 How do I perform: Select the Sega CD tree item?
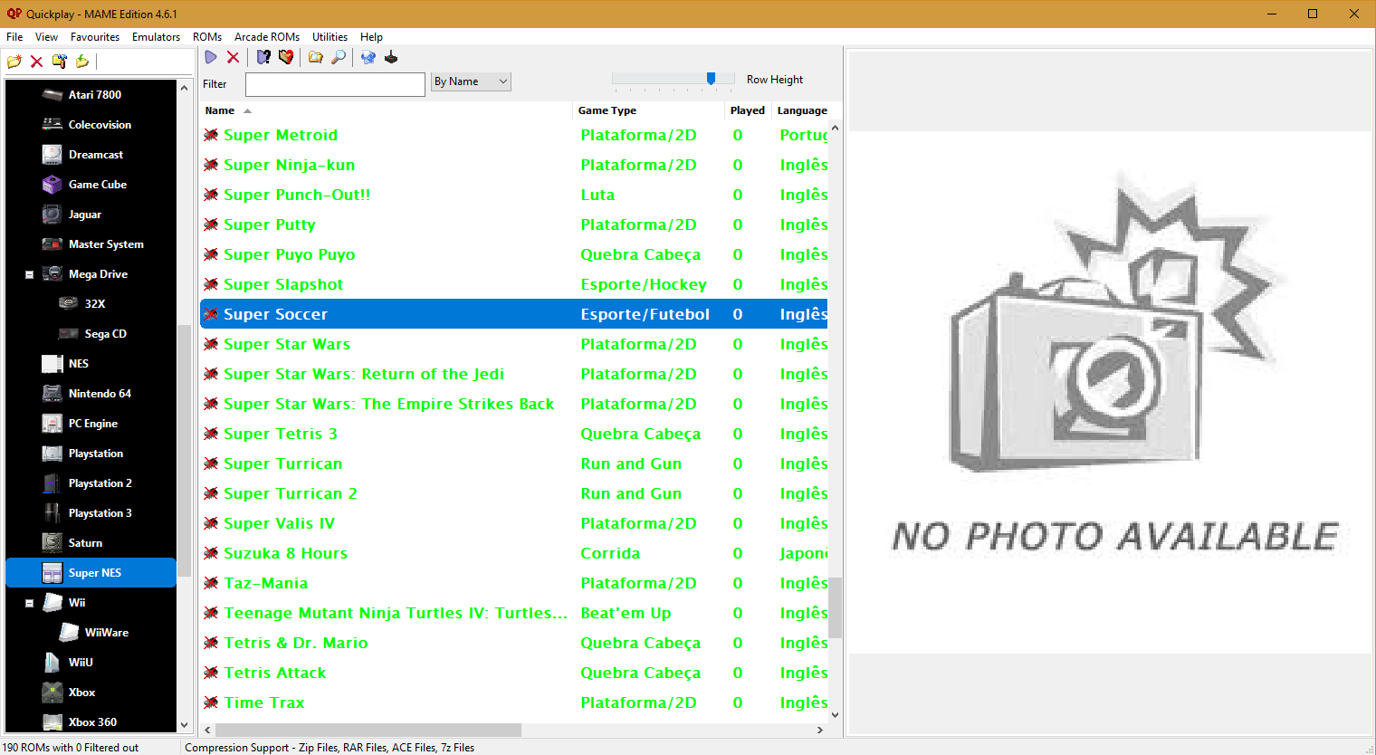(105, 333)
